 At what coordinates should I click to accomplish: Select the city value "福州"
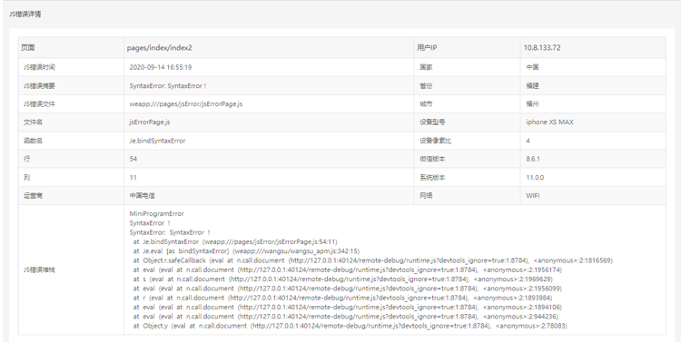click(532, 104)
